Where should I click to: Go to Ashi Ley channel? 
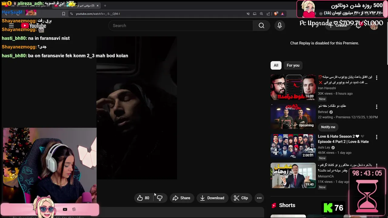pyautogui.click(x=324, y=147)
